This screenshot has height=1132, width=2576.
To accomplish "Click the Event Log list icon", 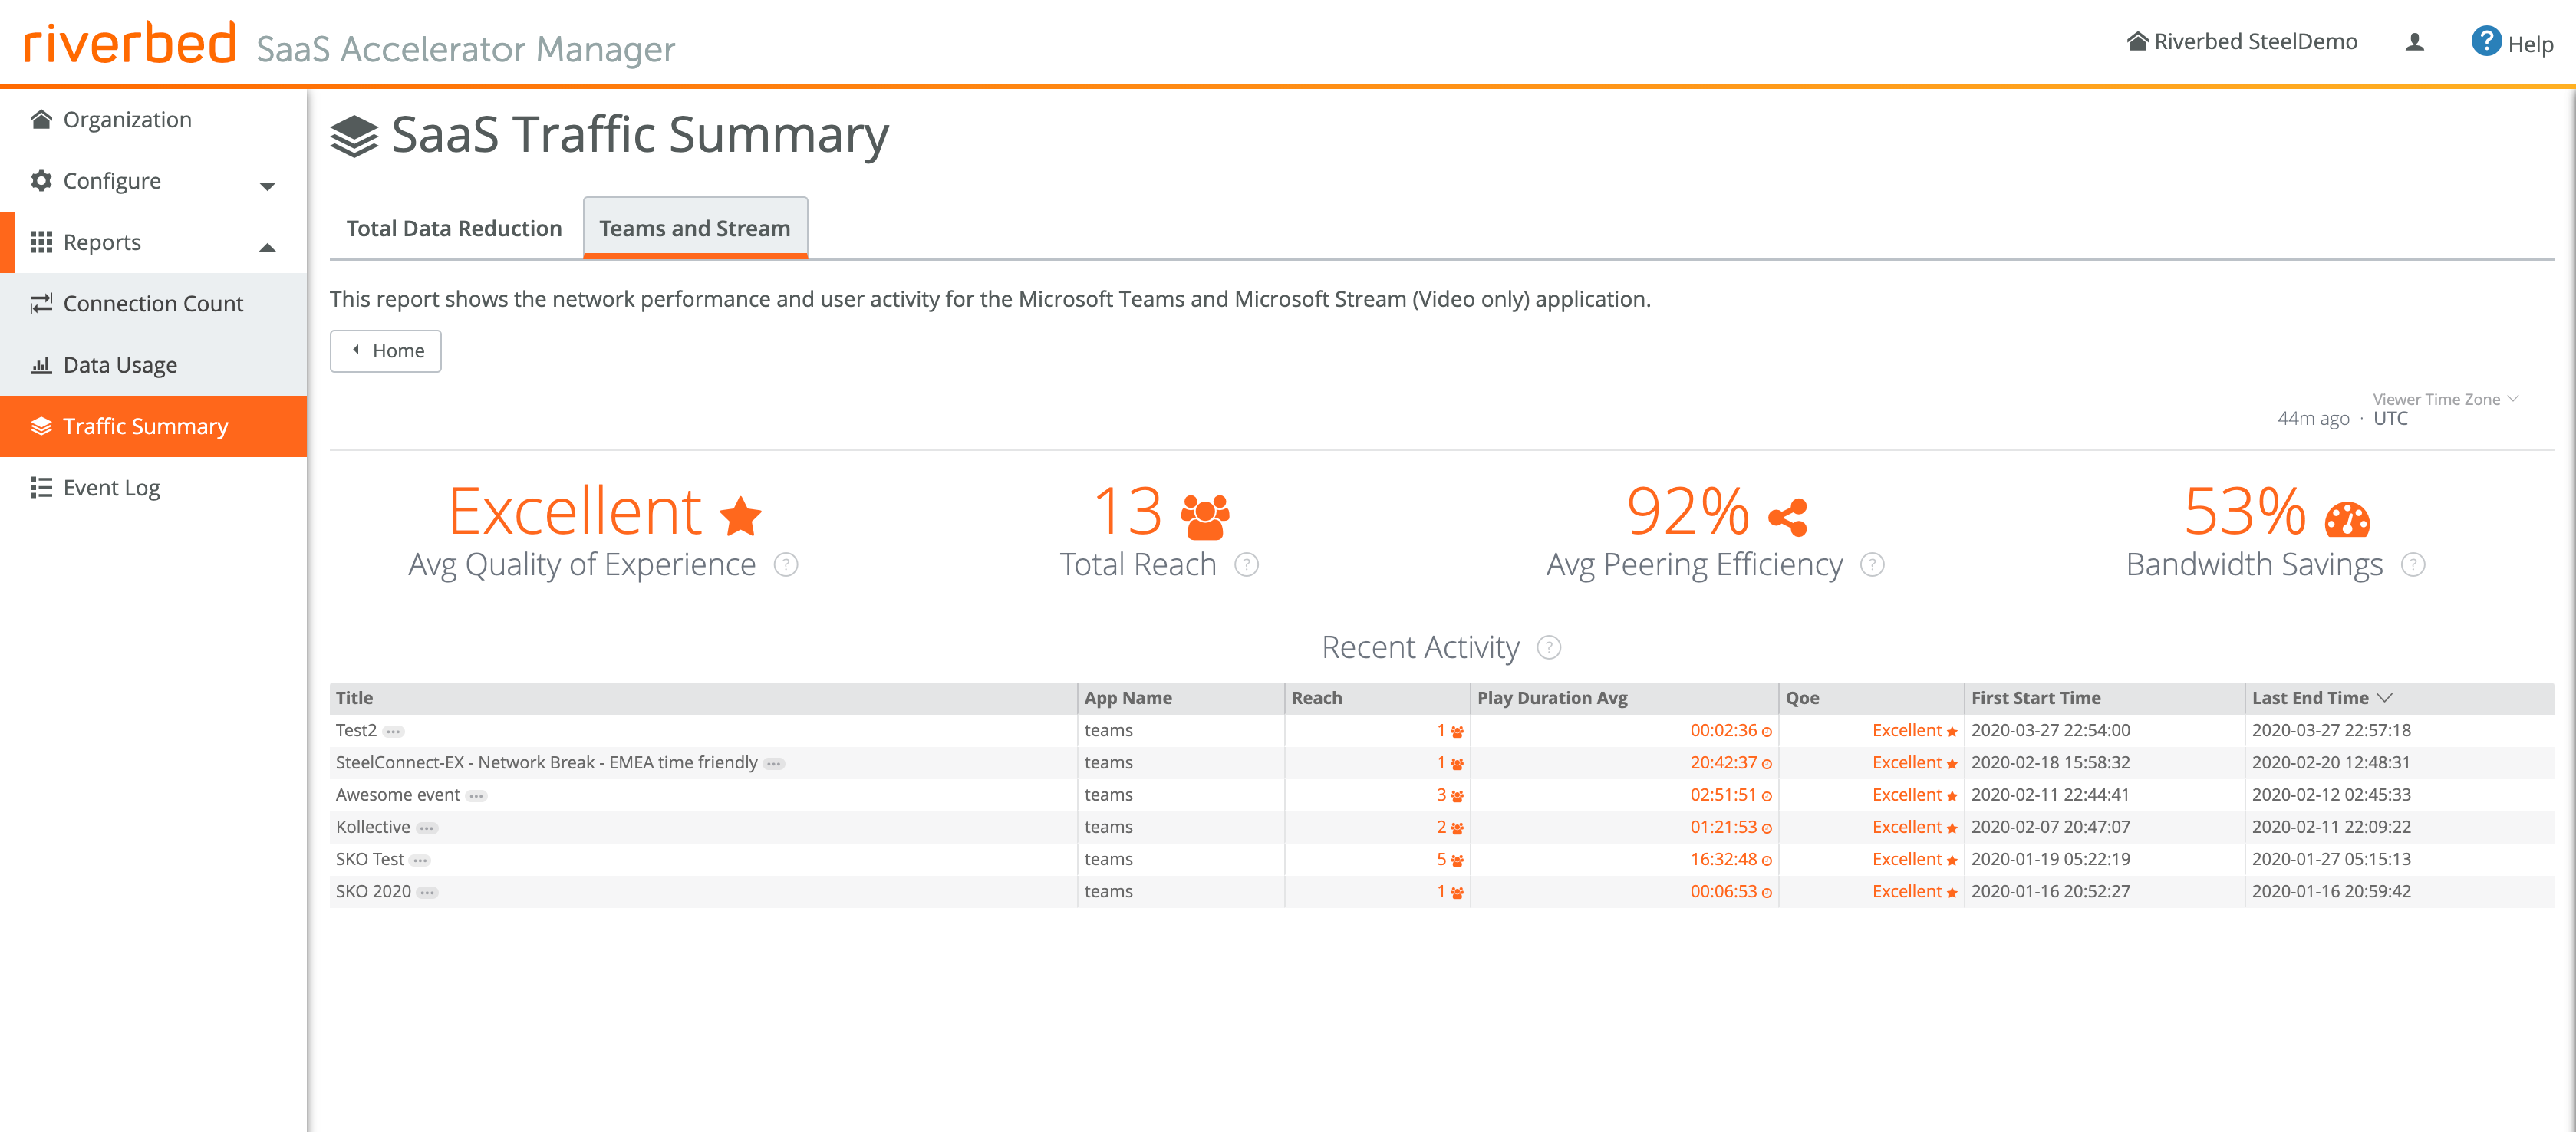I will pos(41,487).
